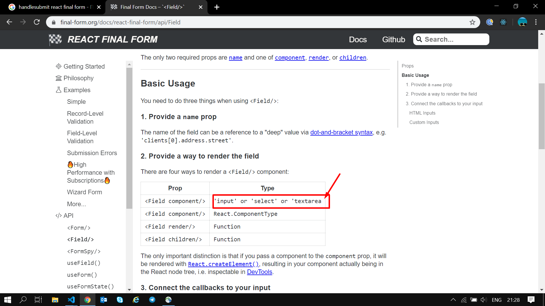The width and height of the screenshot is (545, 306).
Task: Collapse the API sidebar section
Action: [64, 216]
